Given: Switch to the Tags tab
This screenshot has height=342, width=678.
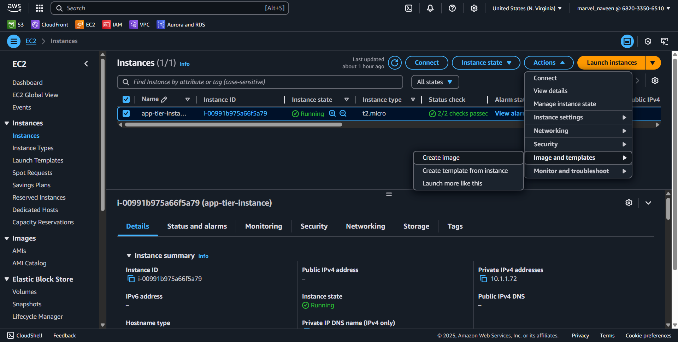Looking at the screenshot, I should [x=455, y=226].
